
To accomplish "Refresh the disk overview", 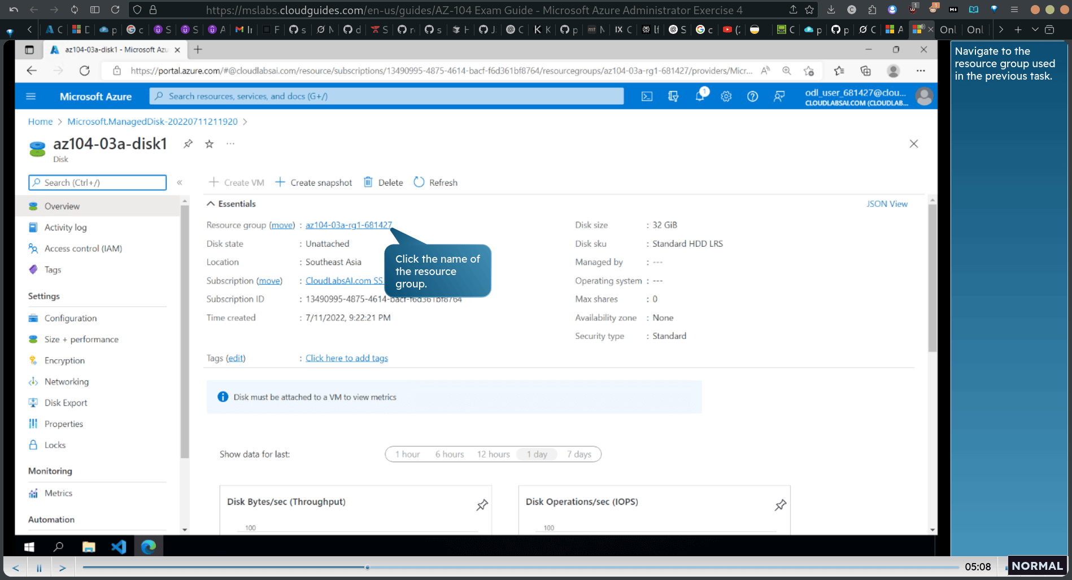I will tap(435, 182).
